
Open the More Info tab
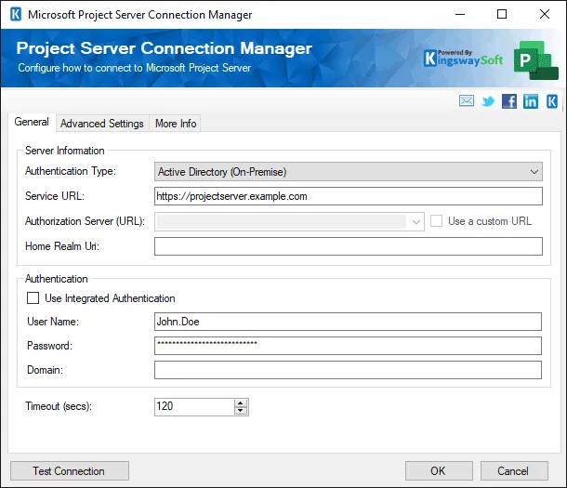point(175,124)
